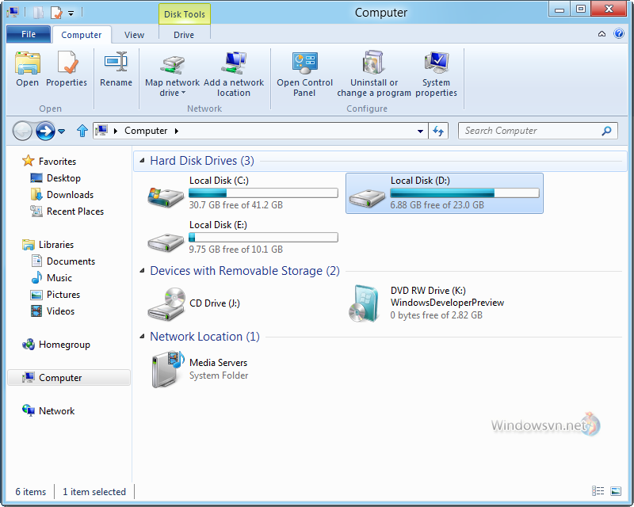Screen dimensions: 634x507
Task: Open drive Properties from the ribbon
Action: pyautogui.click(x=67, y=69)
